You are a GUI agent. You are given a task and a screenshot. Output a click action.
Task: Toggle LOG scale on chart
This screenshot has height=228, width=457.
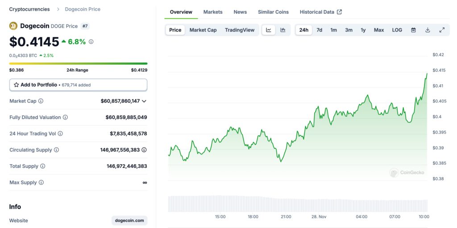[x=397, y=30]
